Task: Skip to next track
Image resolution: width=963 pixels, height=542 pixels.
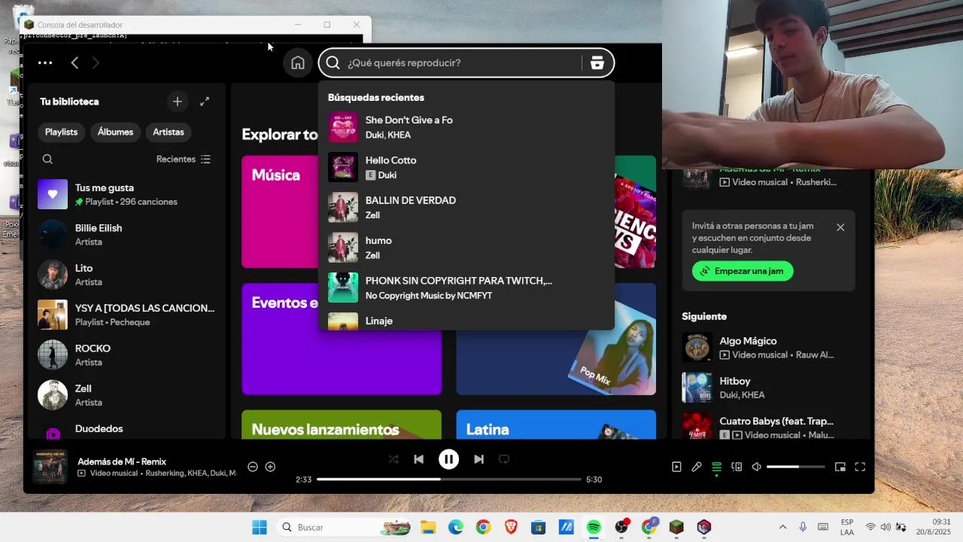Action: click(478, 459)
